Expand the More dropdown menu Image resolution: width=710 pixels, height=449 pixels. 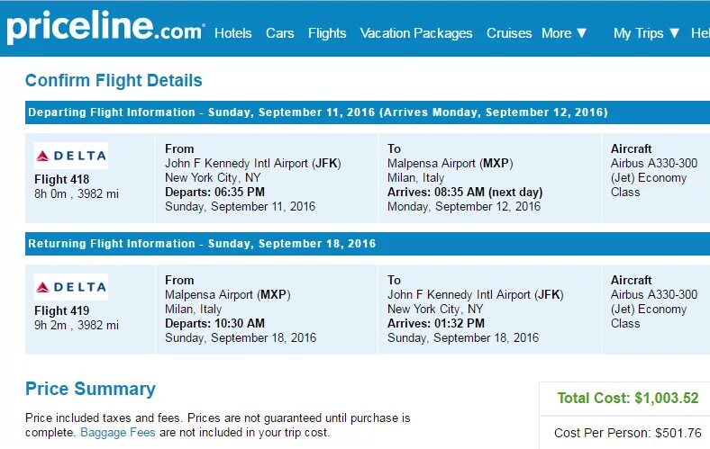[x=564, y=33]
